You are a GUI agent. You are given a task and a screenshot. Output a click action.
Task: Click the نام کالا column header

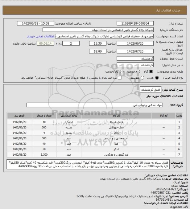click(116, 116)
